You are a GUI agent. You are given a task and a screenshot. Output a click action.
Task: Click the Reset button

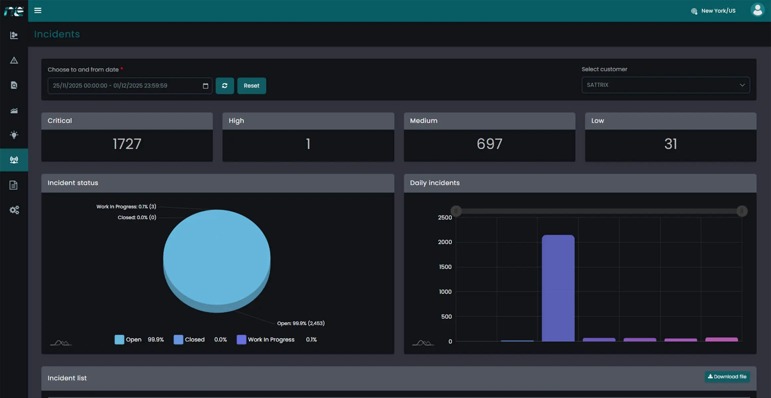251,86
